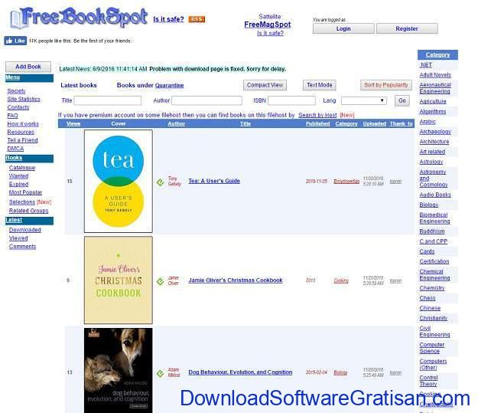Open Audio Books category
This screenshot has height=413, width=478.
click(435, 195)
